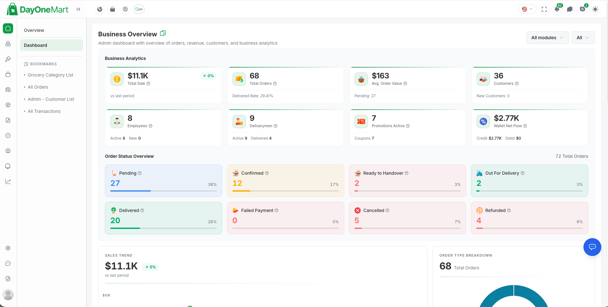This screenshot has width=608, height=307.
Task: Open the Pending orders card
Action: [x=164, y=181]
